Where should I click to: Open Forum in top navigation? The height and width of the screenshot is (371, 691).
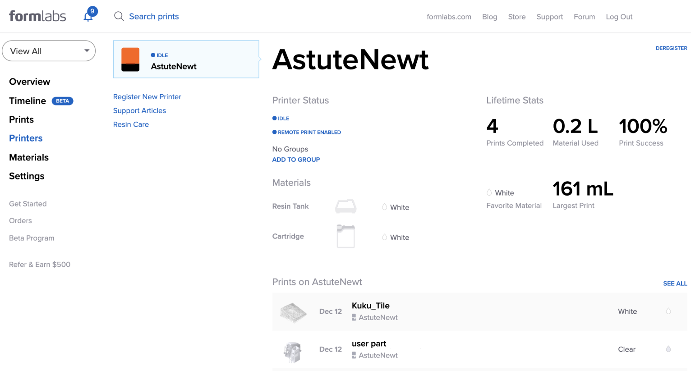(584, 17)
